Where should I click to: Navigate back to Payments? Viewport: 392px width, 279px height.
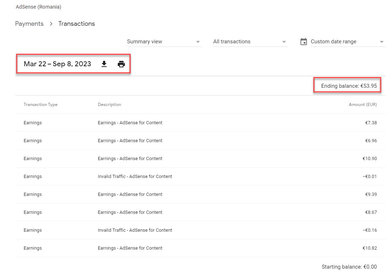point(29,24)
